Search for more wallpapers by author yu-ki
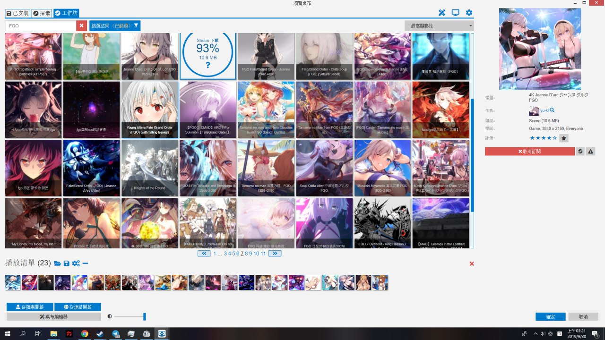This screenshot has height=340, width=605. [552, 110]
